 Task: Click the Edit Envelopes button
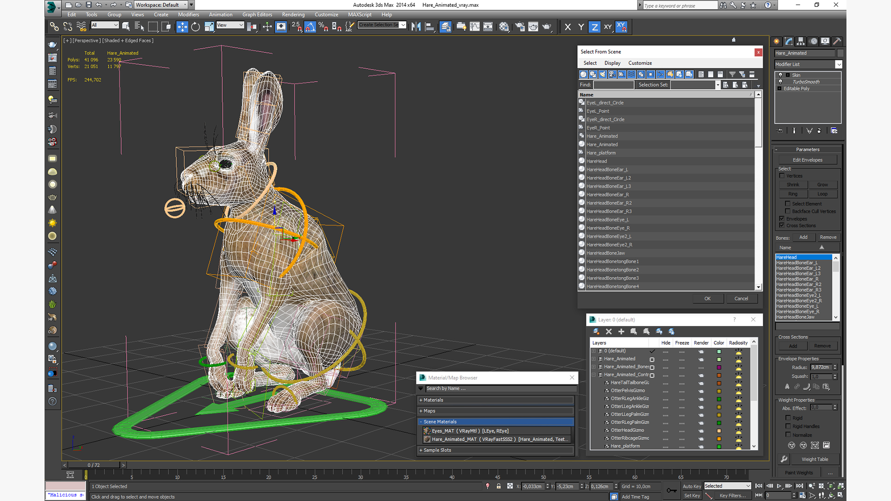[x=807, y=160]
